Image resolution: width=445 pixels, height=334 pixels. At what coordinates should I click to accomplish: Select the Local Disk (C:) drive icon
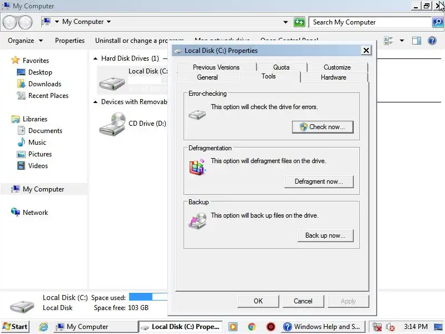112,83
